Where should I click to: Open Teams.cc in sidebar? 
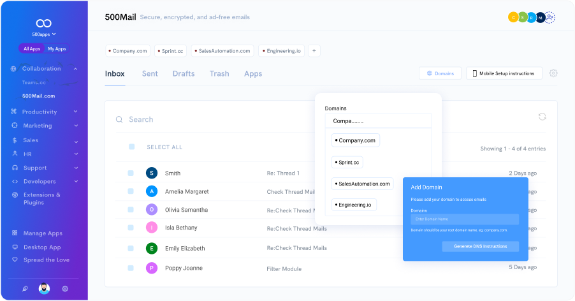(34, 82)
